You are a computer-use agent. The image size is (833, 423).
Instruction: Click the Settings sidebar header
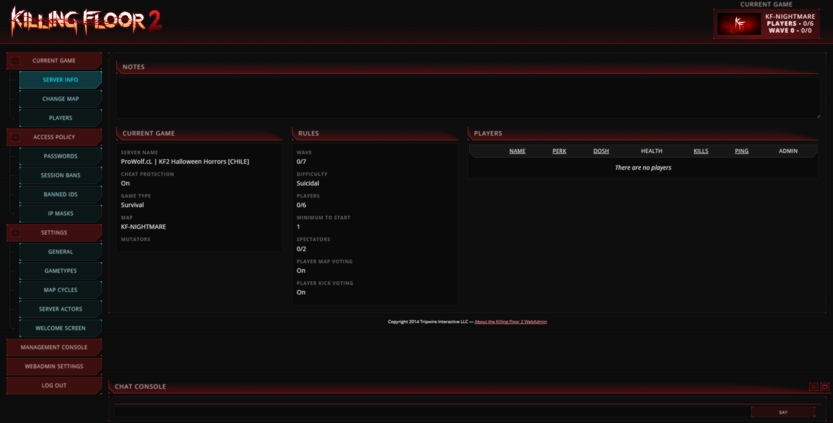pos(54,233)
